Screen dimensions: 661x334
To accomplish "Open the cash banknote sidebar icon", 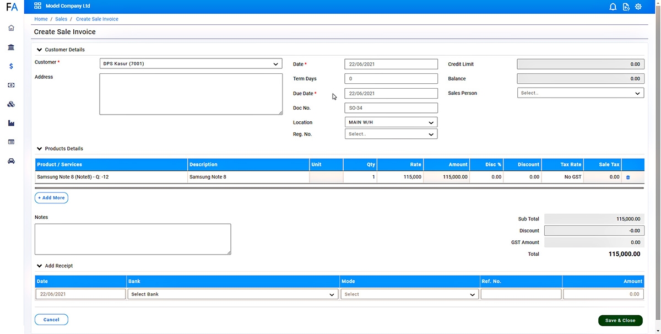I will (x=12, y=85).
